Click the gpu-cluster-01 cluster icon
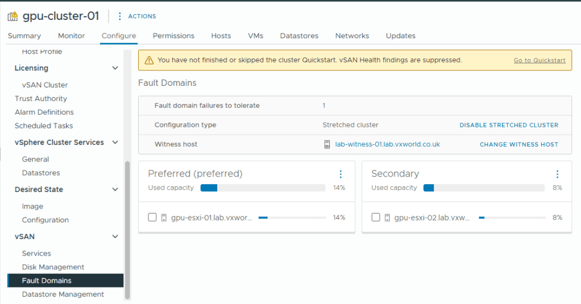Viewport: 581px width, 304px height. (13, 16)
